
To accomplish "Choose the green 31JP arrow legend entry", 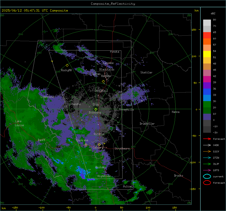I will (207, 164).
